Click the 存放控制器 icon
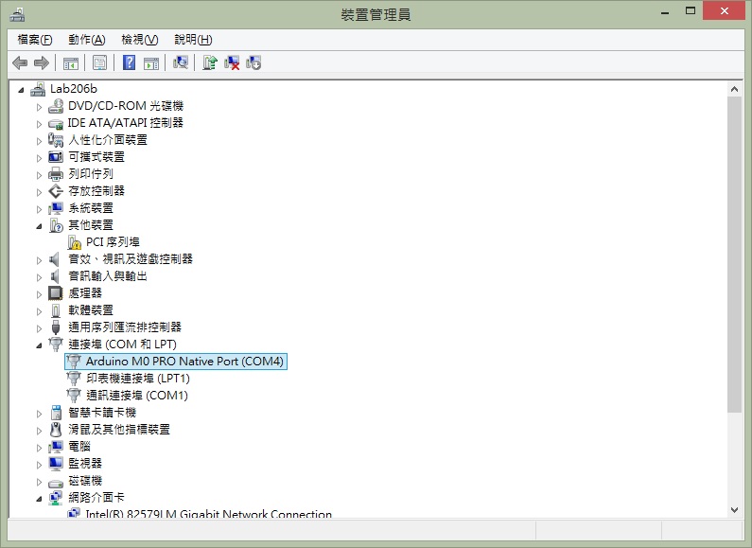This screenshot has width=752, height=548. point(56,191)
